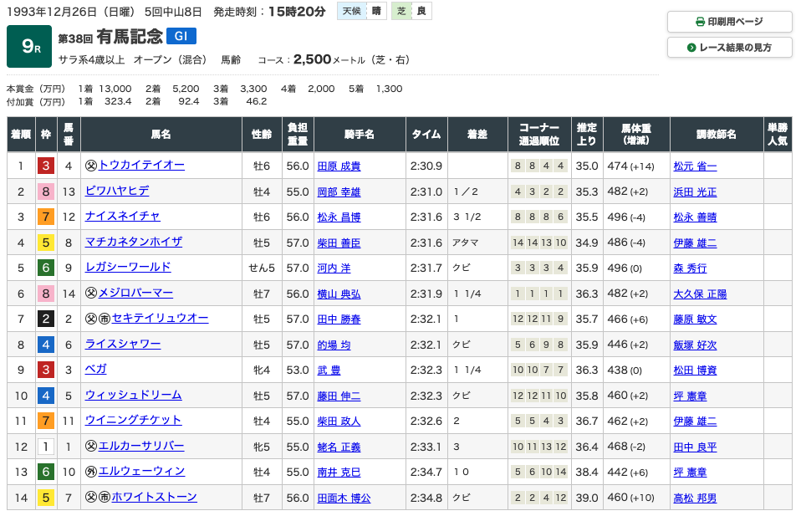Click the printer icon on 印刷用ページ button
801x516 pixels.
pos(700,22)
